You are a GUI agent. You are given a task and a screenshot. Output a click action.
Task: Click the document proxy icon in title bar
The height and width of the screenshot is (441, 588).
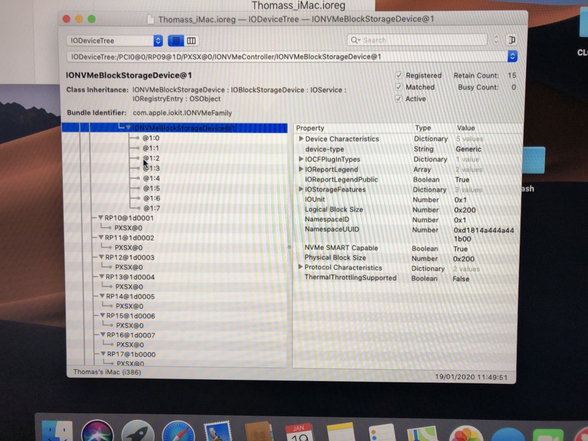click(151, 19)
